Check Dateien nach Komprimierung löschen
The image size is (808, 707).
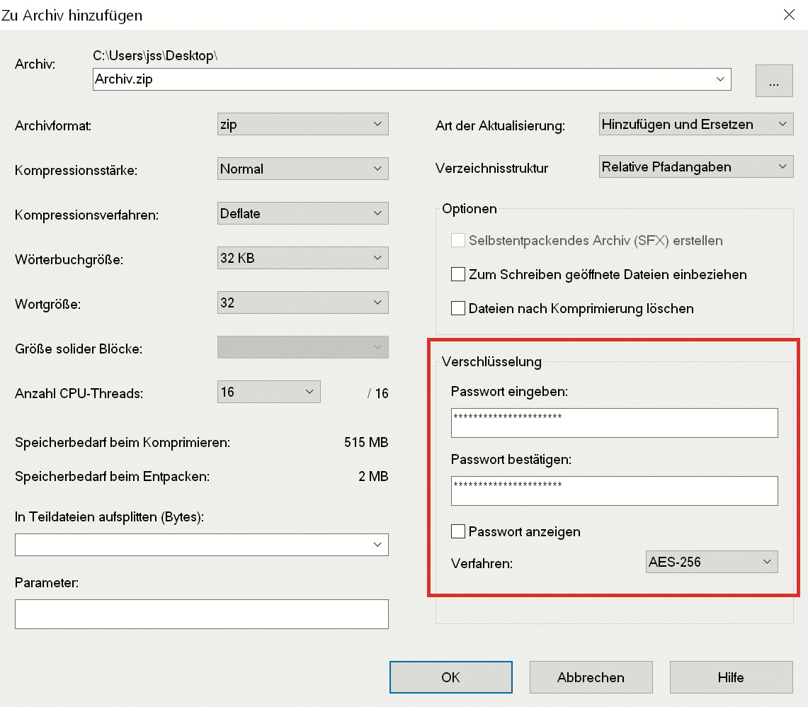458,308
